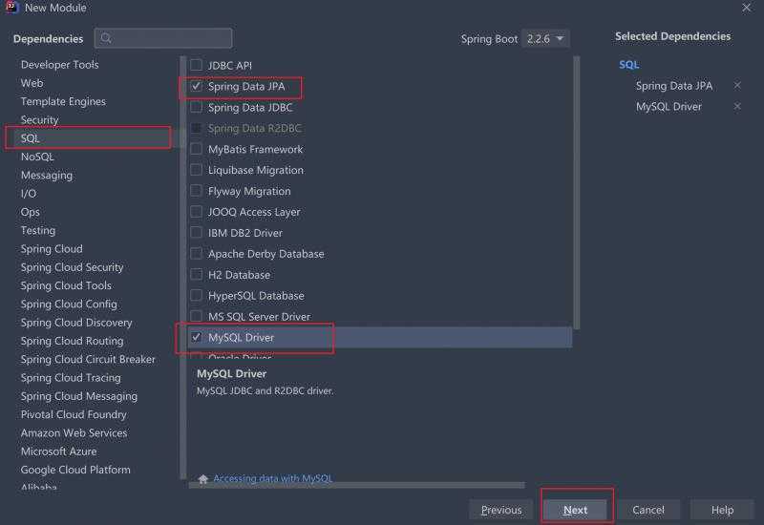Screen dimensions: 764x525
Task: Click the home icon beside the MySQL guide link
Action: coord(203,479)
